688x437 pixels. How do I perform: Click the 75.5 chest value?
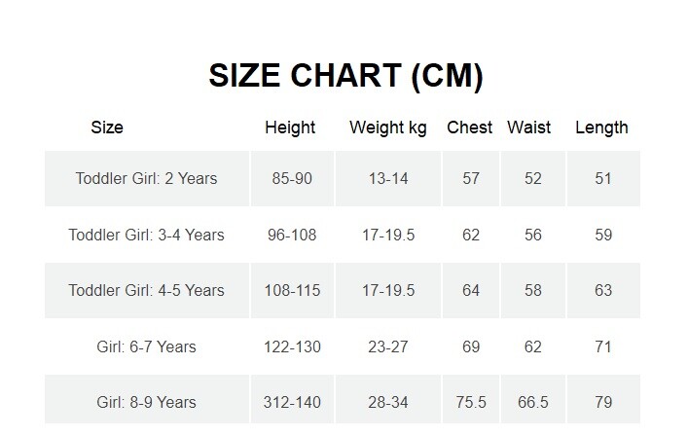(469, 402)
